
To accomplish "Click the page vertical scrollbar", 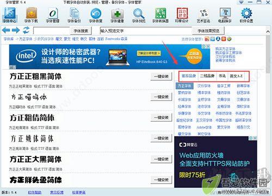I will tap(268, 54).
